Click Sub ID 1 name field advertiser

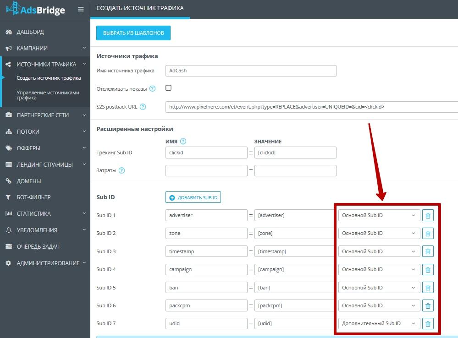click(206, 215)
